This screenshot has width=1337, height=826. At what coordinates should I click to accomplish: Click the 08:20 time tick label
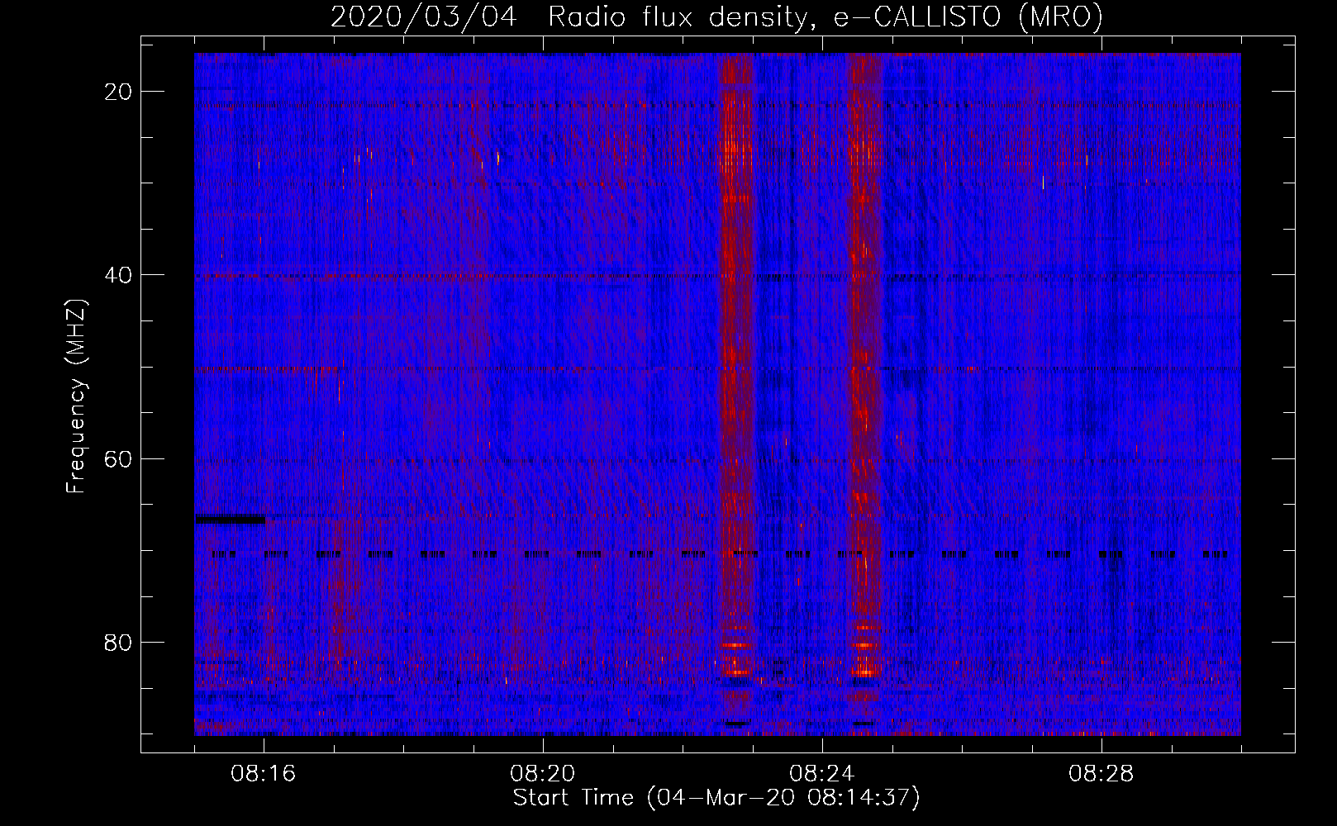[x=543, y=774]
